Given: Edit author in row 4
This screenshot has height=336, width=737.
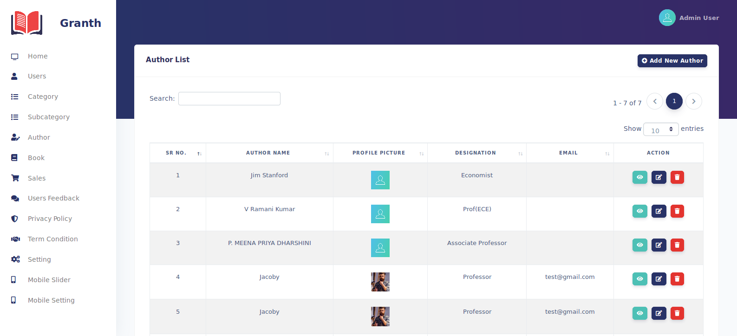Looking at the screenshot, I should click(x=659, y=279).
